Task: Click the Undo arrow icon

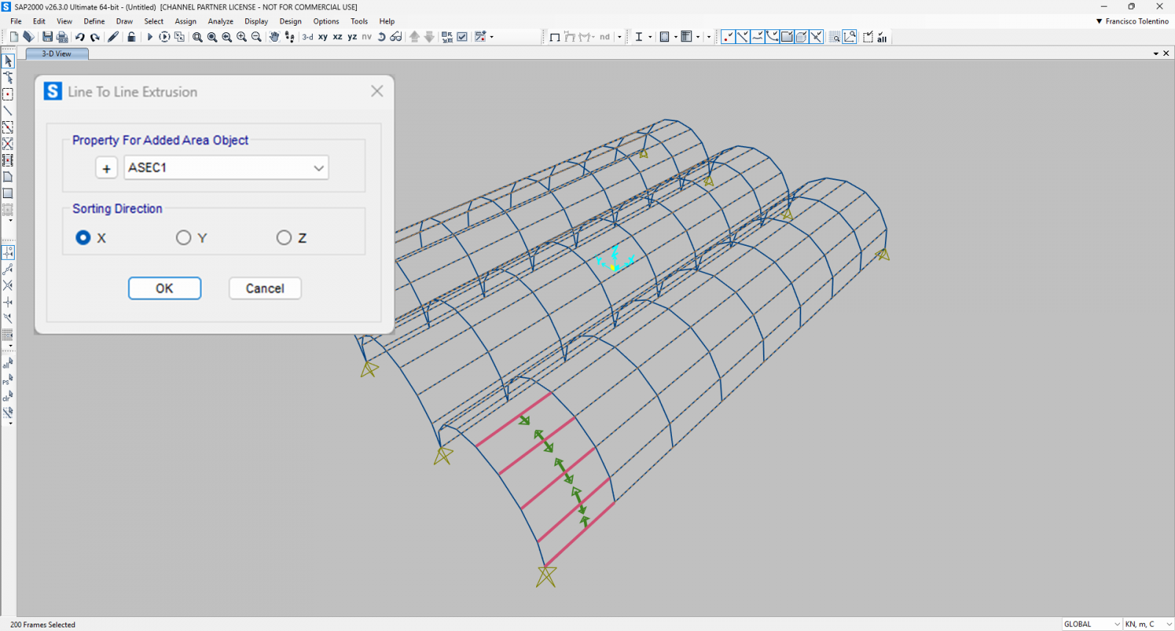Action: pyautogui.click(x=80, y=37)
